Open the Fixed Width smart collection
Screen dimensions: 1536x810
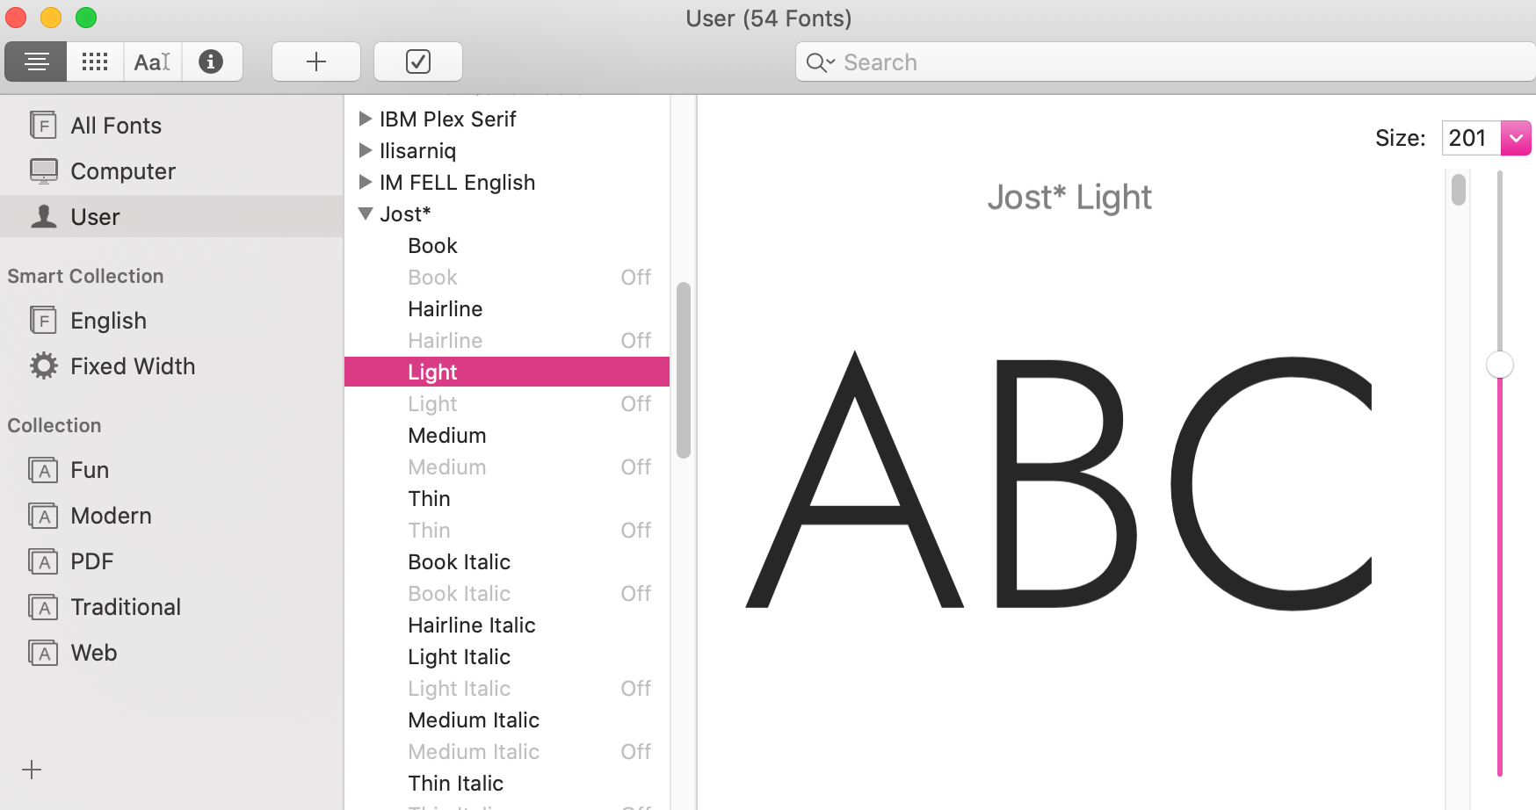pyautogui.click(x=133, y=365)
